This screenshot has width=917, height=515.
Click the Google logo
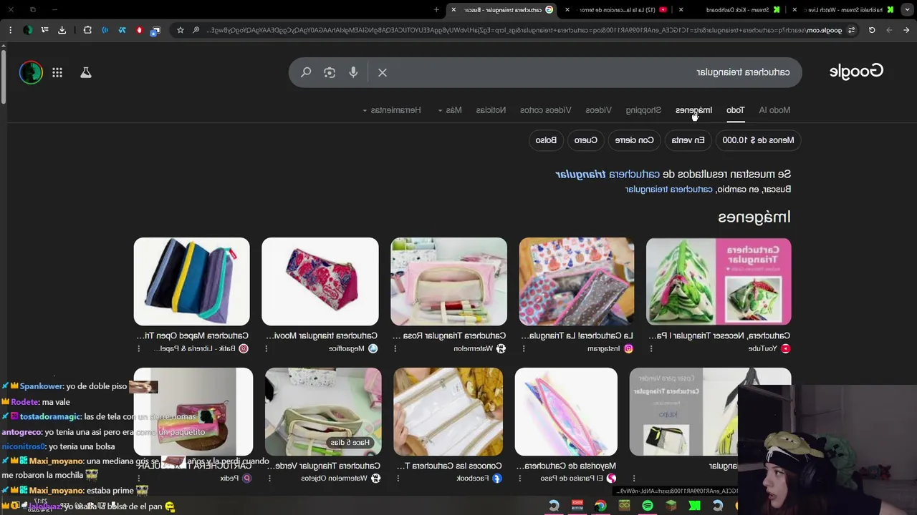point(856,72)
